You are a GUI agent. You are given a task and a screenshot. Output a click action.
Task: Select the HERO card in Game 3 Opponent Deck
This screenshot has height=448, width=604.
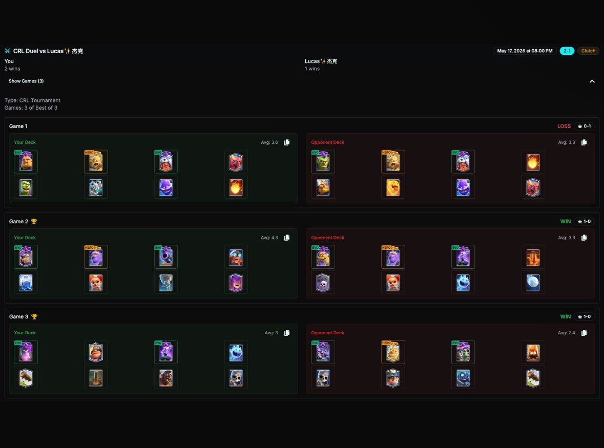393,352
